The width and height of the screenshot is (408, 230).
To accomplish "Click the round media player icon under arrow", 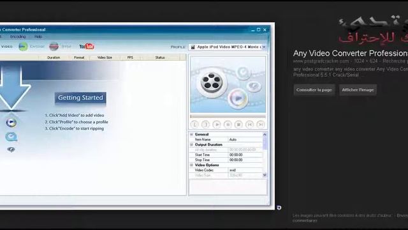I will click(11, 122).
